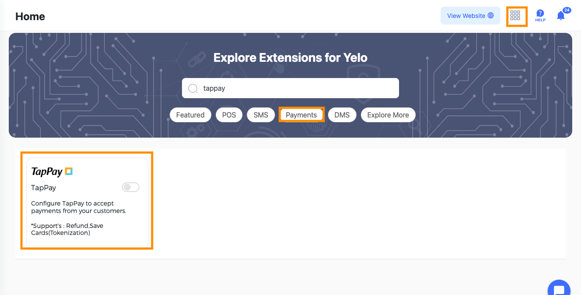Image resolution: width=581 pixels, height=295 pixels.
Task: Select the POS category filter
Action: (x=229, y=115)
